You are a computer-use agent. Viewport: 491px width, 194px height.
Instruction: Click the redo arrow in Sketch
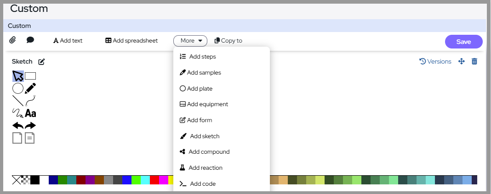(30, 125)
